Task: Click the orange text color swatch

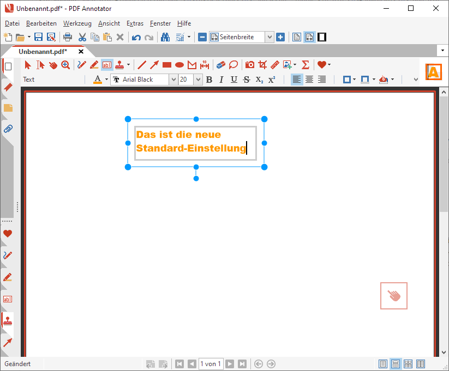Action: [98, 80]
